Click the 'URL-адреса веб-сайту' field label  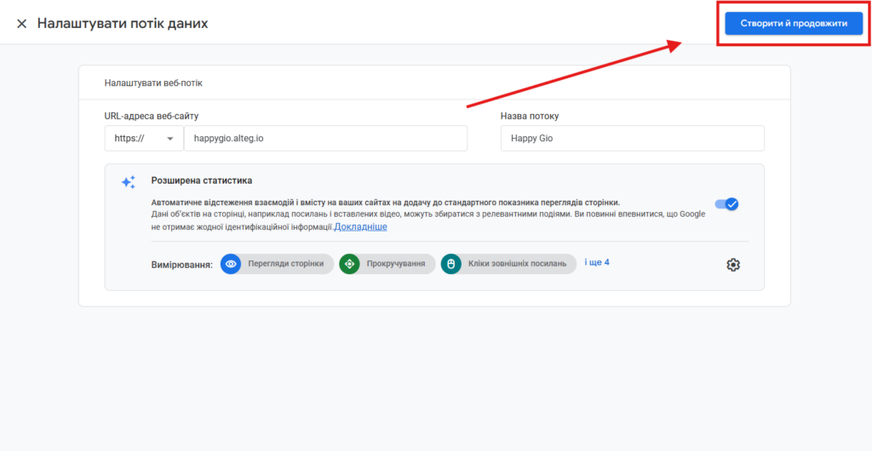[x=152, y=116]
